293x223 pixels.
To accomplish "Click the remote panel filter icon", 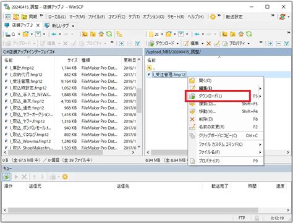I will point(181,34).
